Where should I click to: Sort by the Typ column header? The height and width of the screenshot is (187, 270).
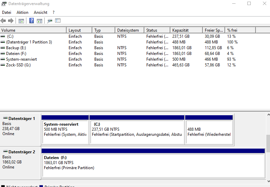click(104, 30)
